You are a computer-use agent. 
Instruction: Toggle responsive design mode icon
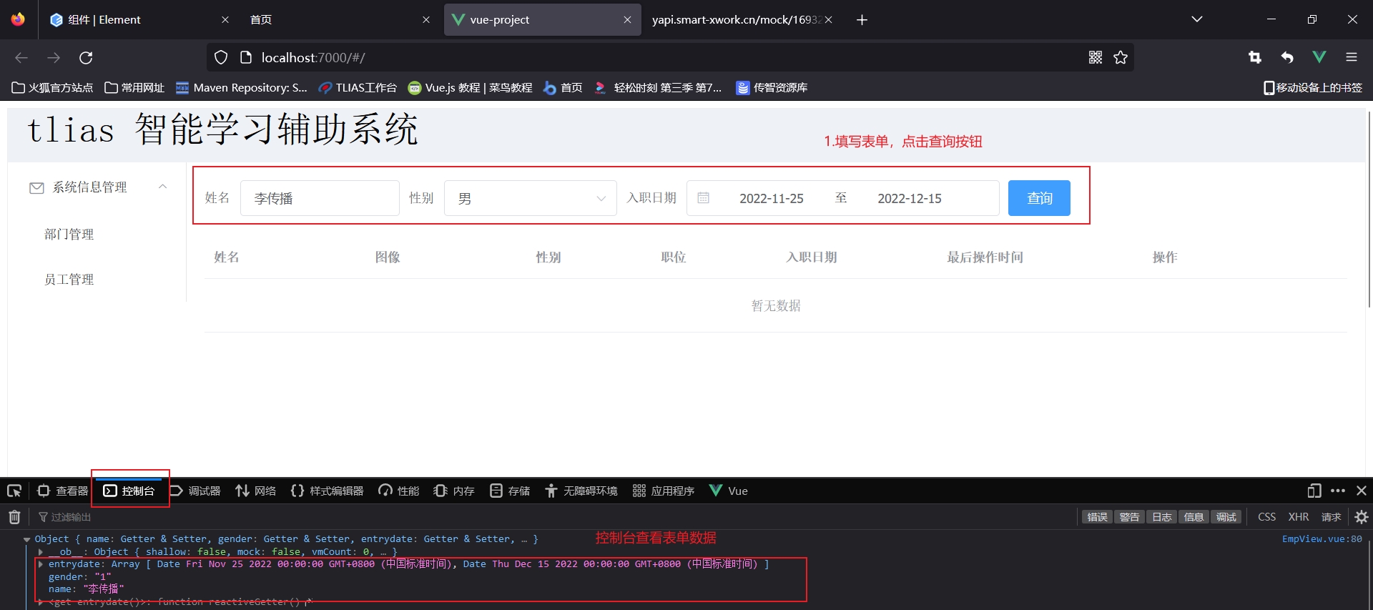click(1314, 491)
